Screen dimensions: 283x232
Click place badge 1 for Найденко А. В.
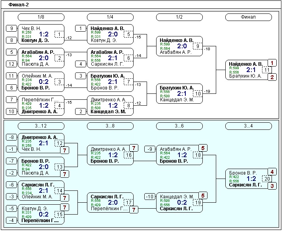[x=272, y=63]
